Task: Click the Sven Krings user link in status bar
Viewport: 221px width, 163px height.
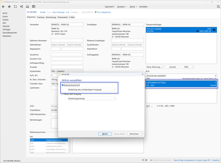Action: [197, 160]
